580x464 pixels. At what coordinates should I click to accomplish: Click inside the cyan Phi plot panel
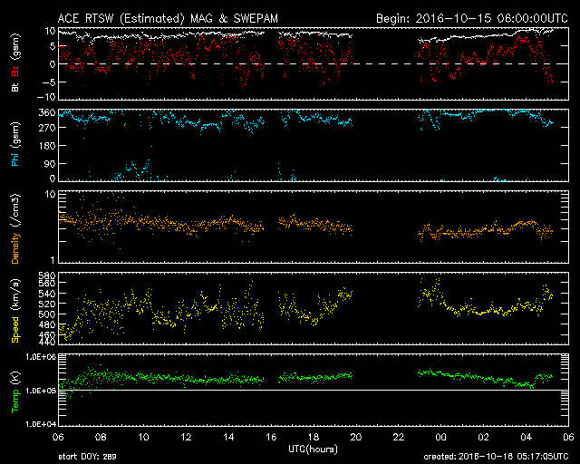[x=314, y=145]
